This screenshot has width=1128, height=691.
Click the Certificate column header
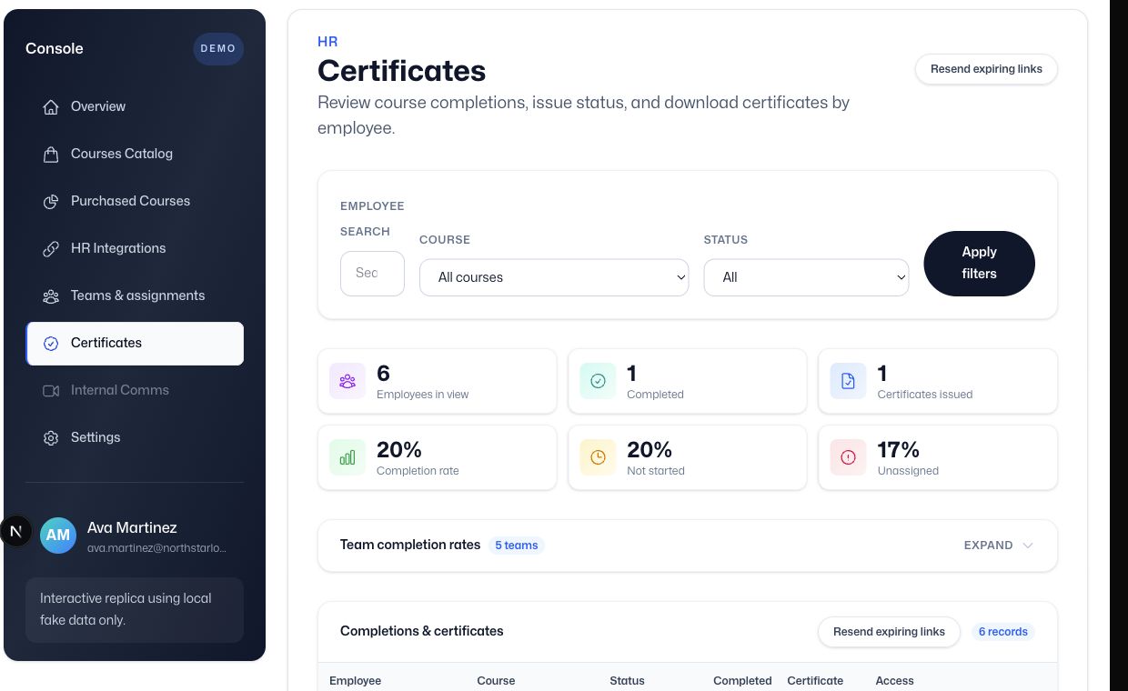(x=815, y=680)
